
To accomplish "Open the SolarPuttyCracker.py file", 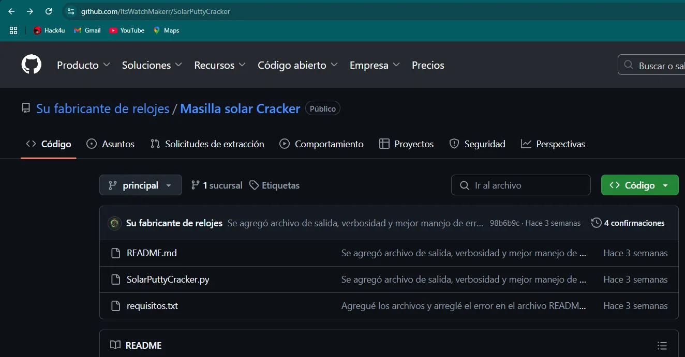I will click(x=168, y=280).
